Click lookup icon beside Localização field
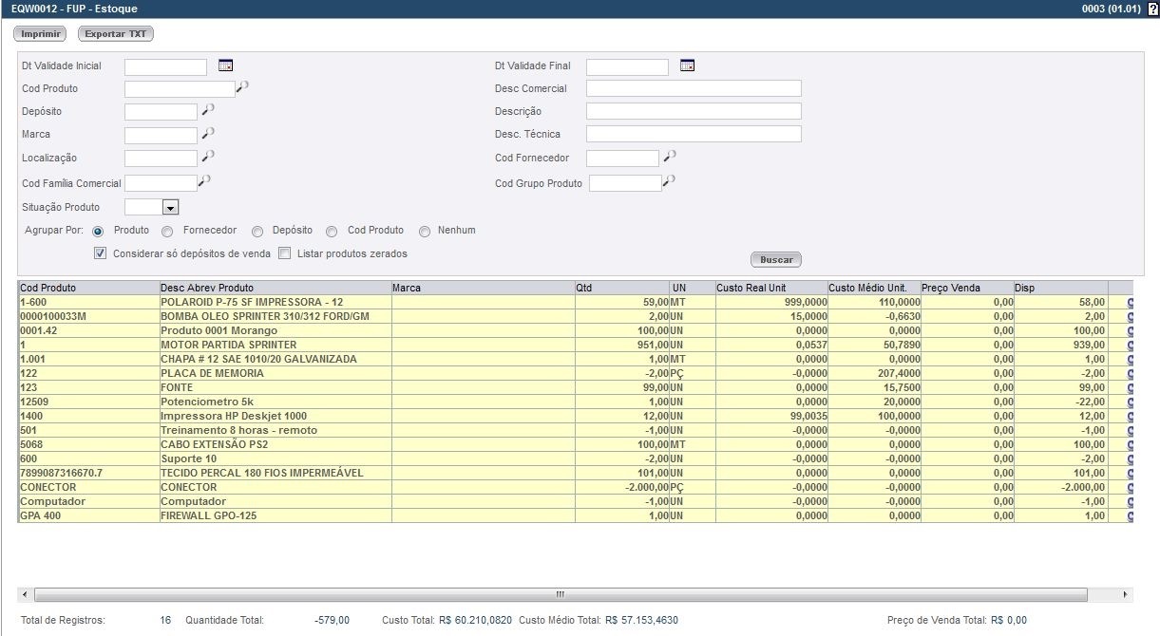 208,156
